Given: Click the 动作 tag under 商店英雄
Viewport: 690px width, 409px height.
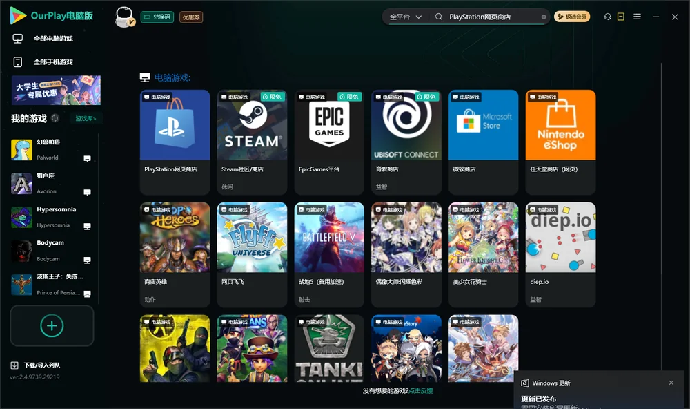Looking at the screenshot, I should coord(150,300).
